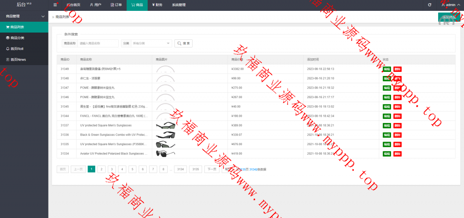Switch to the 订单 orders tab
This screenshot has height=218, width=464.
click(116, 5)
